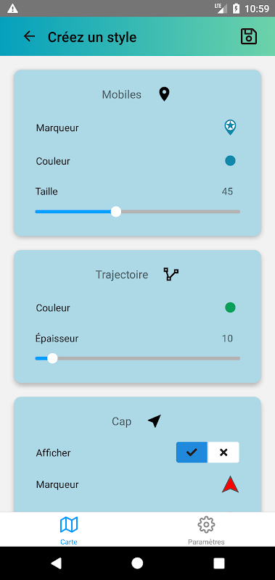
Task: Click the Taille slider track
Action: 138,212
